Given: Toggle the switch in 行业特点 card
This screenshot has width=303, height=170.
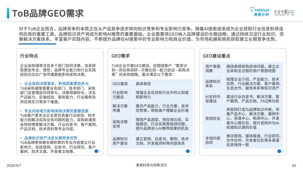Looking at the screenshot, I should click(97, 151).
